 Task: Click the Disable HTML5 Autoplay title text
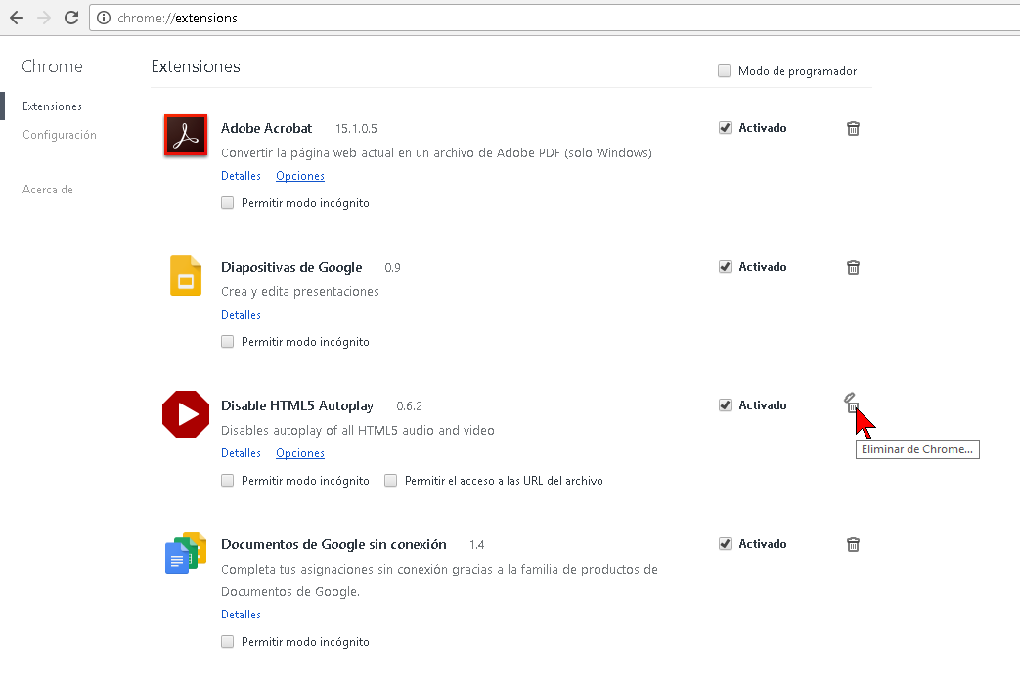tap(297, 405)
